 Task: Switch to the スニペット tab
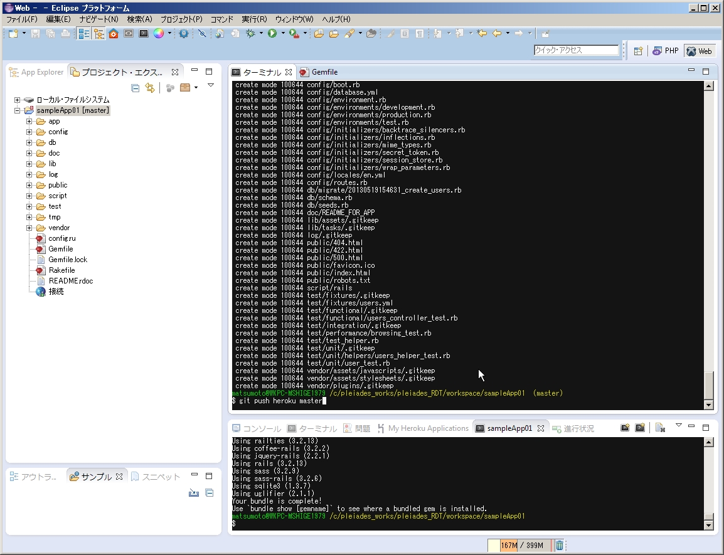(156, 477)
